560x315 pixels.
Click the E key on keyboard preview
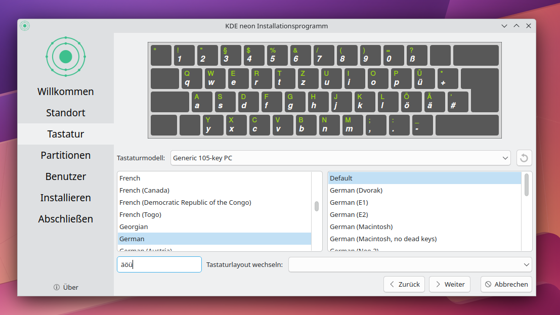[238, 78]
